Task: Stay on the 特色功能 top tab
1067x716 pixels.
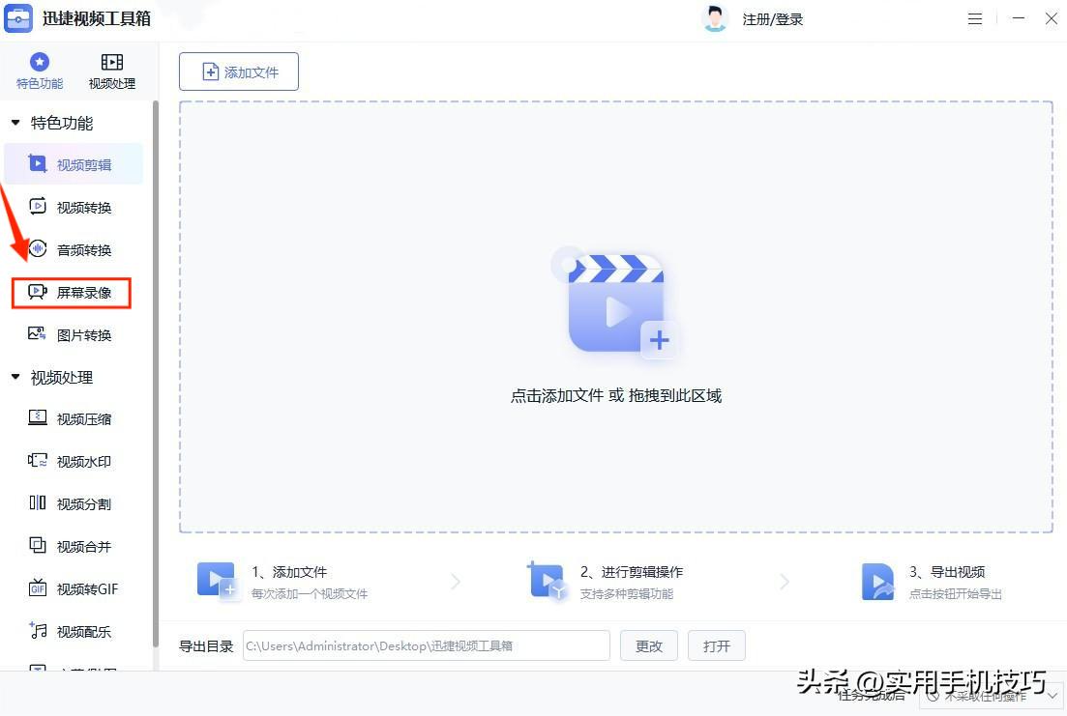Action: tap(39, 71)
